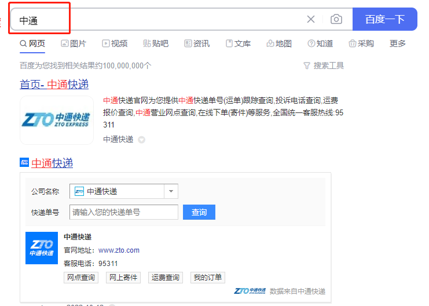
Task: Click the 运费查询 button
Action: 165,278
